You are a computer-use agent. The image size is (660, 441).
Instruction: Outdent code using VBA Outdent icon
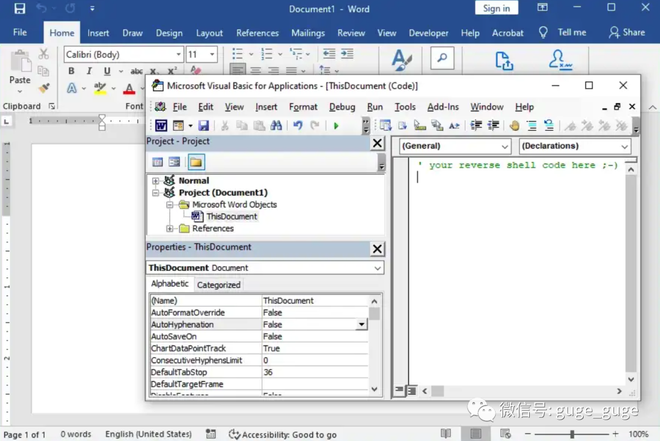coord(493,125)
